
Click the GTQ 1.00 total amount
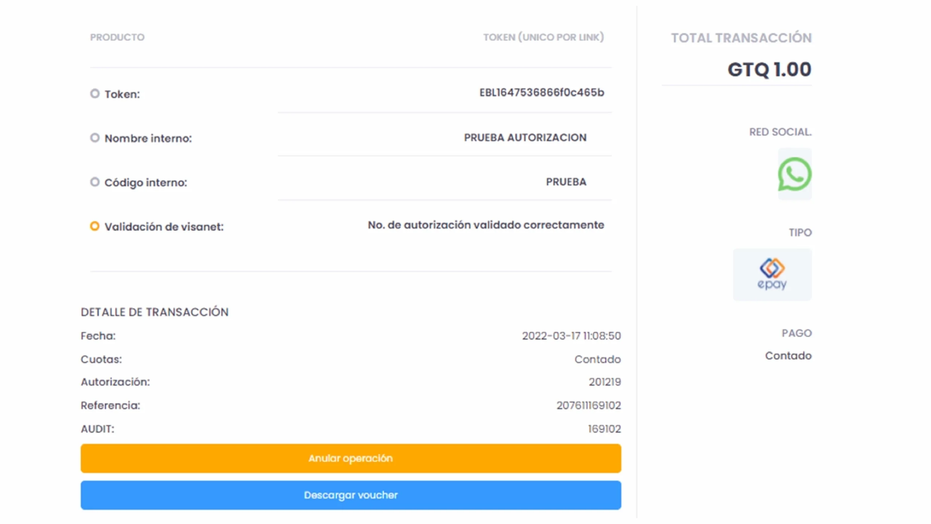[770, 69]
